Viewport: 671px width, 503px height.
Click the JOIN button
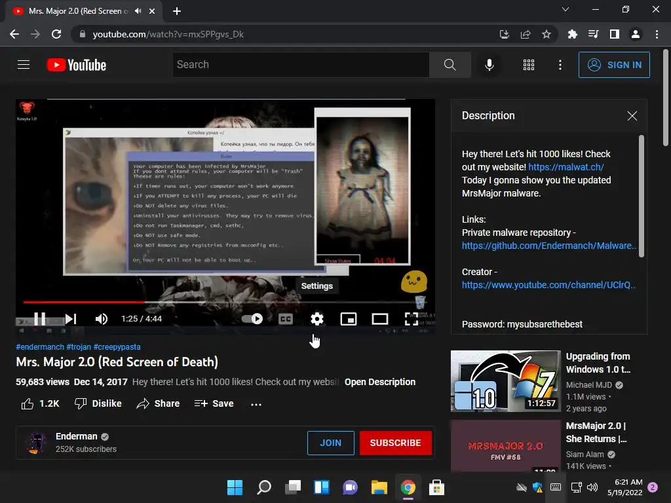click(331, 443)
